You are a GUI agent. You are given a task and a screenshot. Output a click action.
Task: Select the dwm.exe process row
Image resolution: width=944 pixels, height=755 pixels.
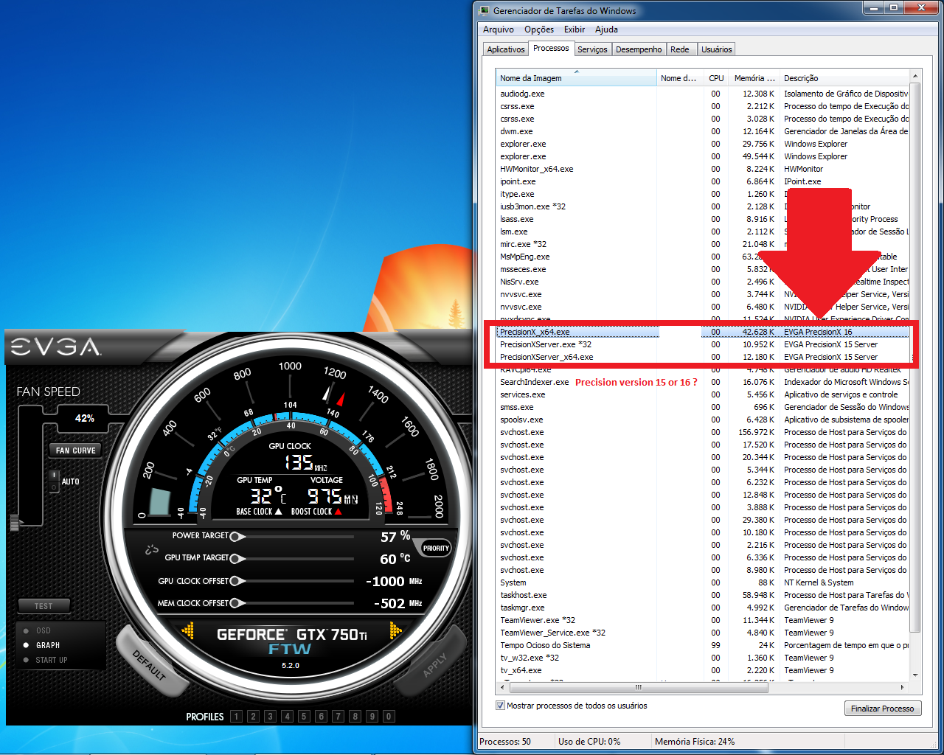tap(702, 131)
